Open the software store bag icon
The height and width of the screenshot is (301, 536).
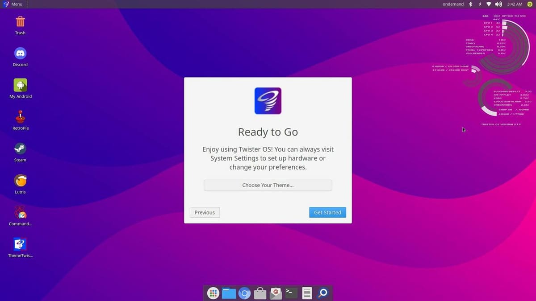pos(260,293)
